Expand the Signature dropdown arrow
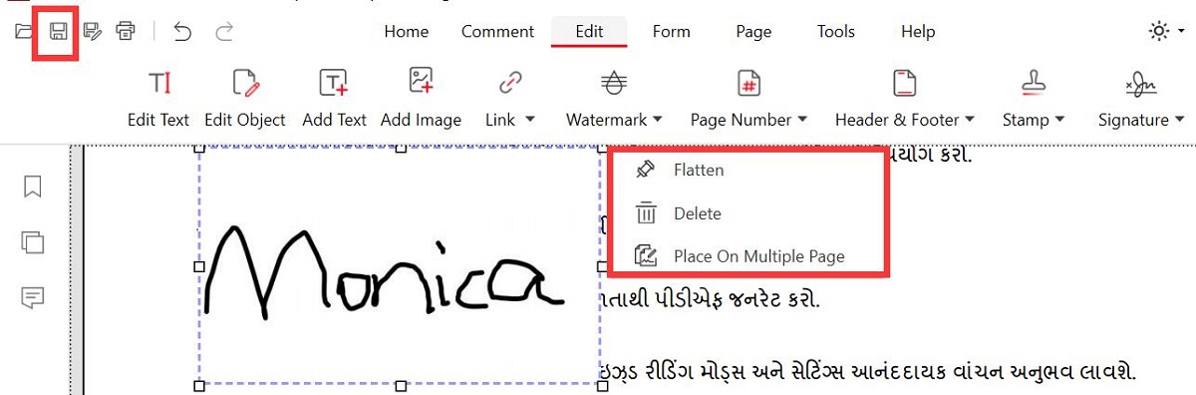Screen dimensions: 1196x395 pyautogui.click(x=1178, y=120)
